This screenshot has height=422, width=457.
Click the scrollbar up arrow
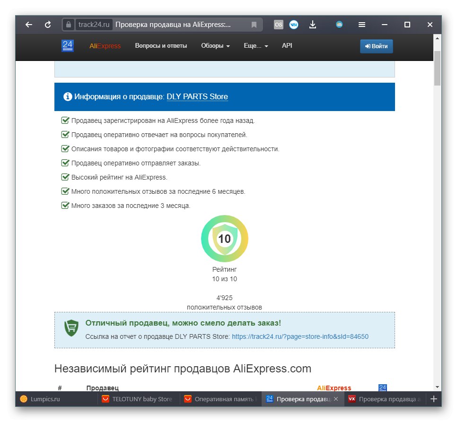[x=437, y=38]
